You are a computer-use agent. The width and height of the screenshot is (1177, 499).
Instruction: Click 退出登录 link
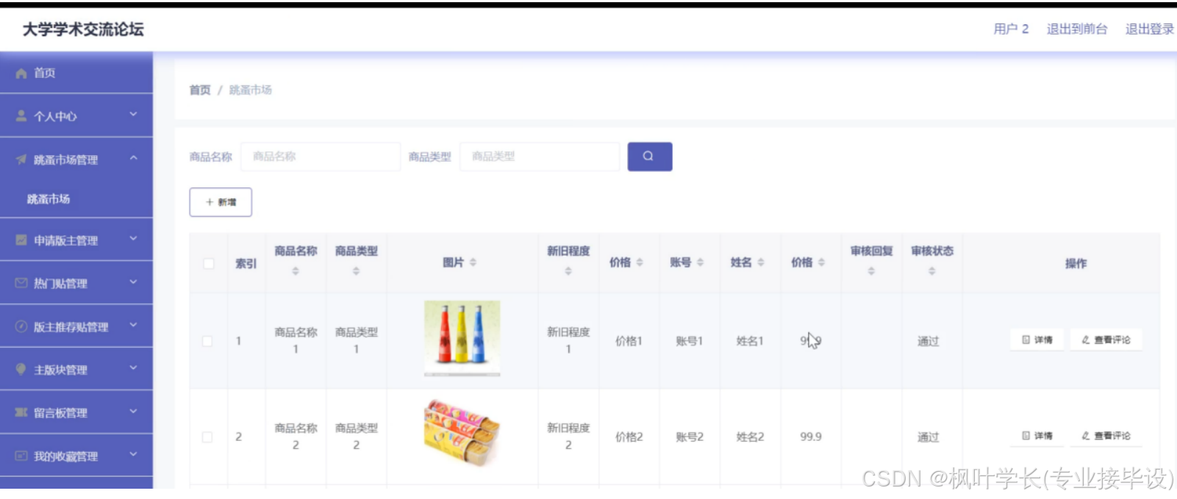1150,29
